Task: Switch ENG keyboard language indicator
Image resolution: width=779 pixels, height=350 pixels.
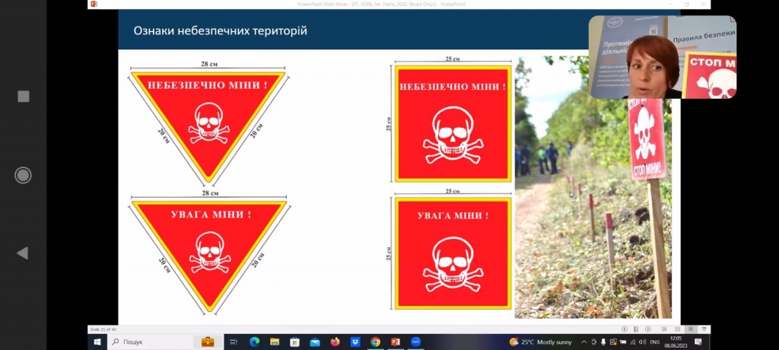Action: pyautogui.click(x=657, y=342)
